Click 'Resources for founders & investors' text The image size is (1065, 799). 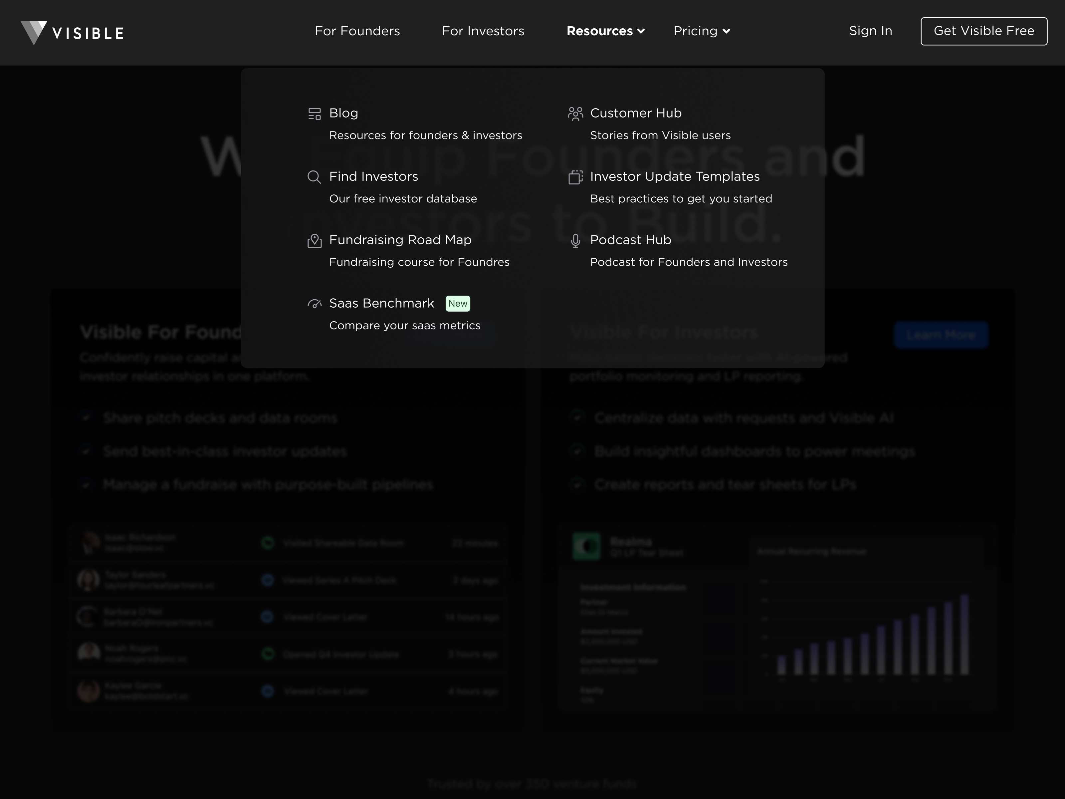(426, 135)
